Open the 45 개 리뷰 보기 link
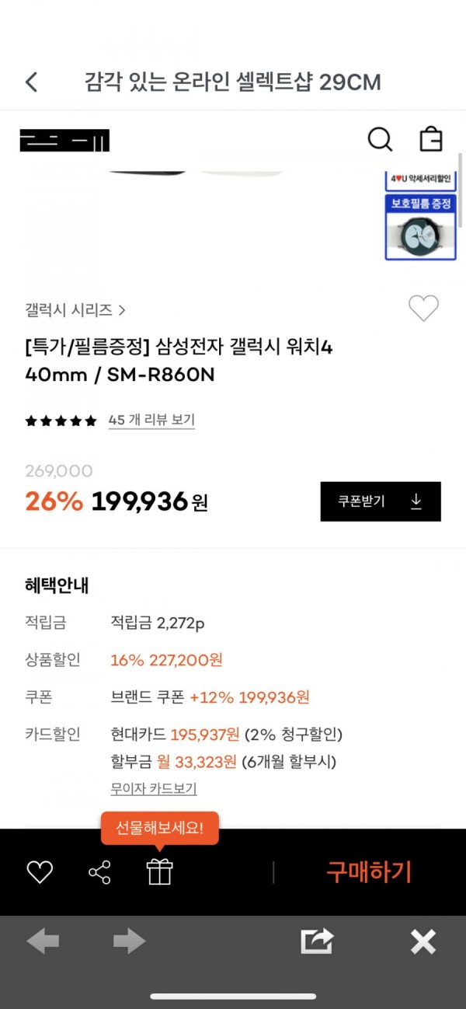 (151, 420)
